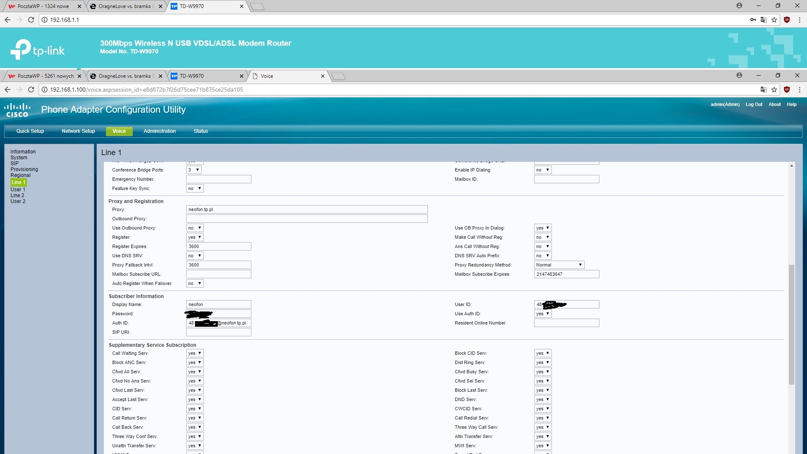The height and width of the screenshot is (454, 807).
Task: Click the Emergency Number field
Action: [219, 179]
